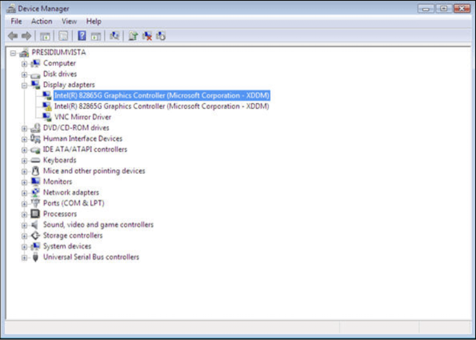Open the Action menu
476x340 pixels.
[x=41, y=21]
